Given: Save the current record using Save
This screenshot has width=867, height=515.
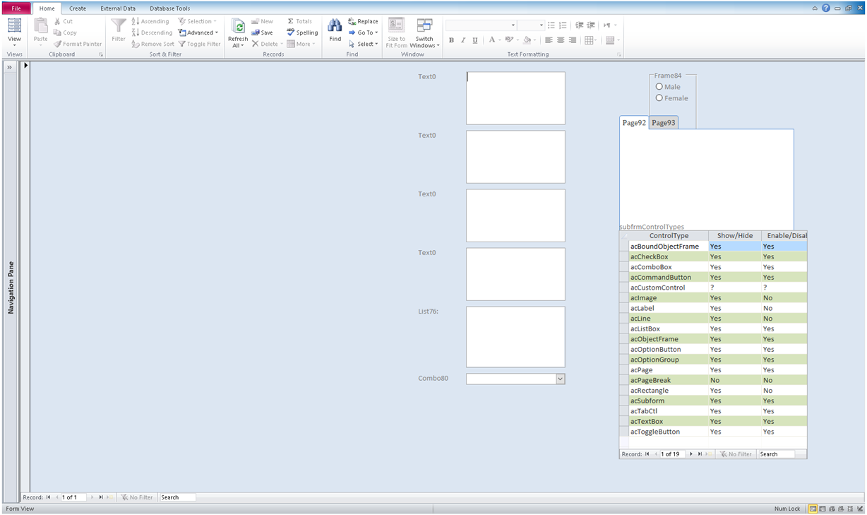Looking at the screenshot, I should pyautogui.click(x=262, y=32).
